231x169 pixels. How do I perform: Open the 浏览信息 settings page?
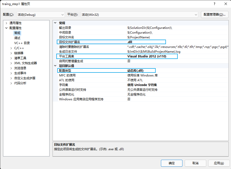pos(20,68)
